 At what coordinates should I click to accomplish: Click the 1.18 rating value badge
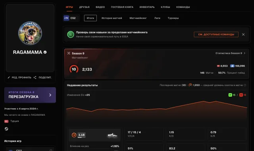click(81, 135)
